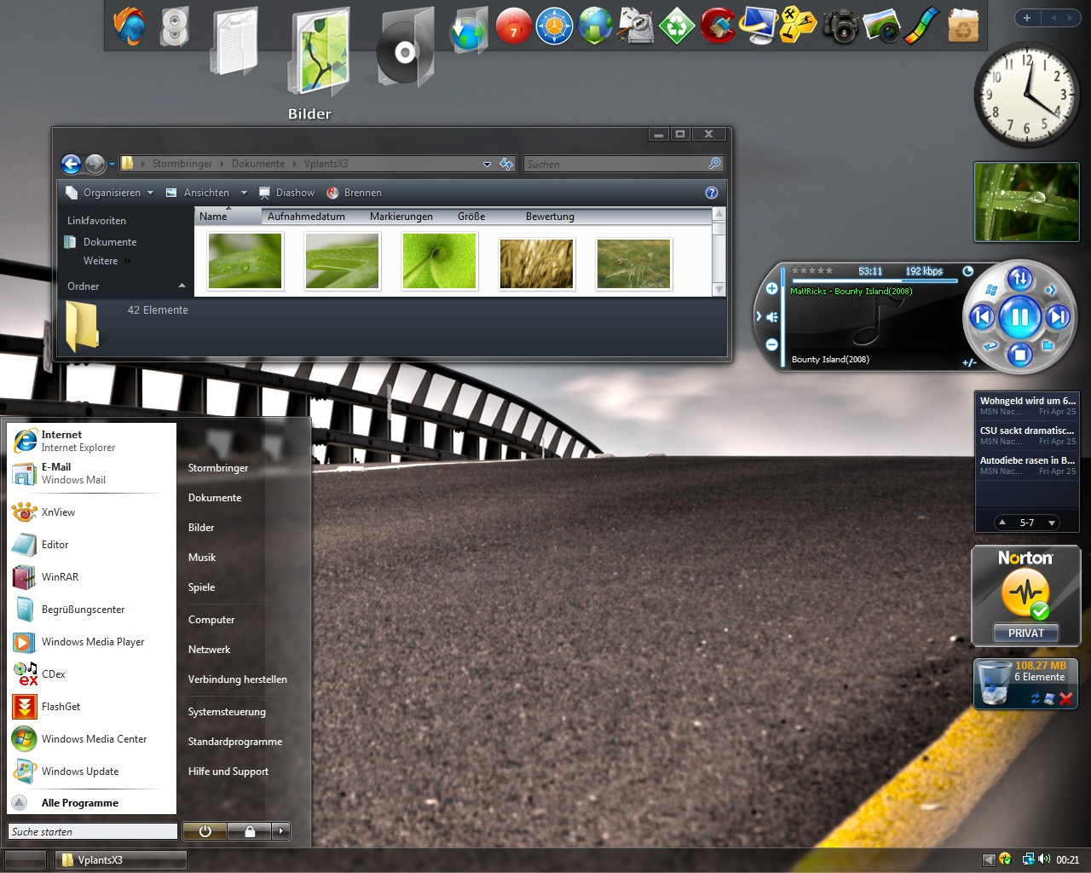Screen dimensions: 1091x873
Task: Click the red X on recycle bin gadget
Action: 1065,699
